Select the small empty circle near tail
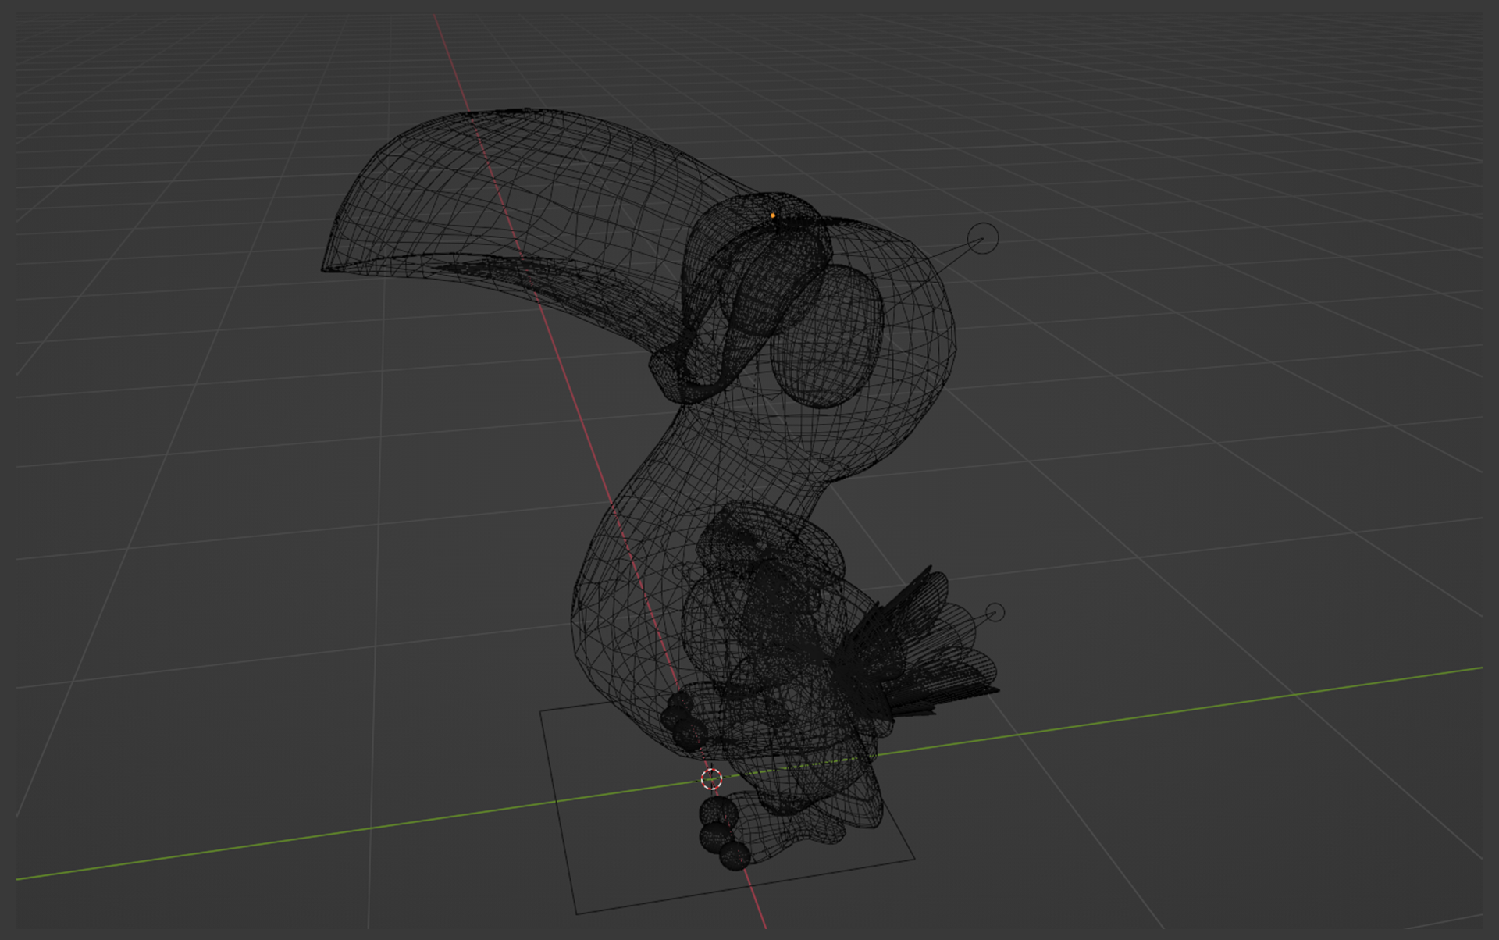 point(995,613)
